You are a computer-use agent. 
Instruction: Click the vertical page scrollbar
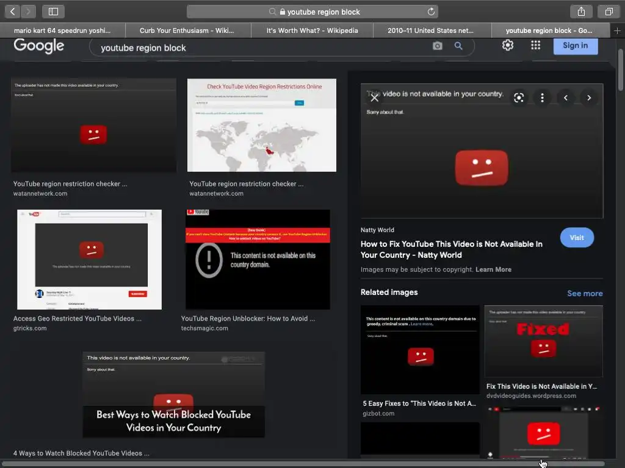pyautogui.click(x=621, y=69)
